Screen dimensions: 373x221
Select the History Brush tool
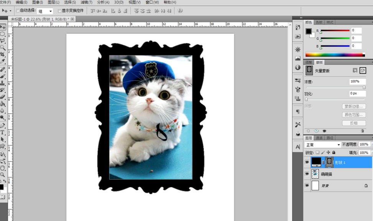(x=3, y=90)
